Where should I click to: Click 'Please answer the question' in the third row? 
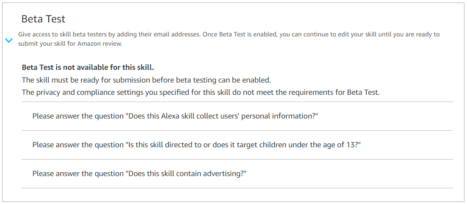point(77,174)
